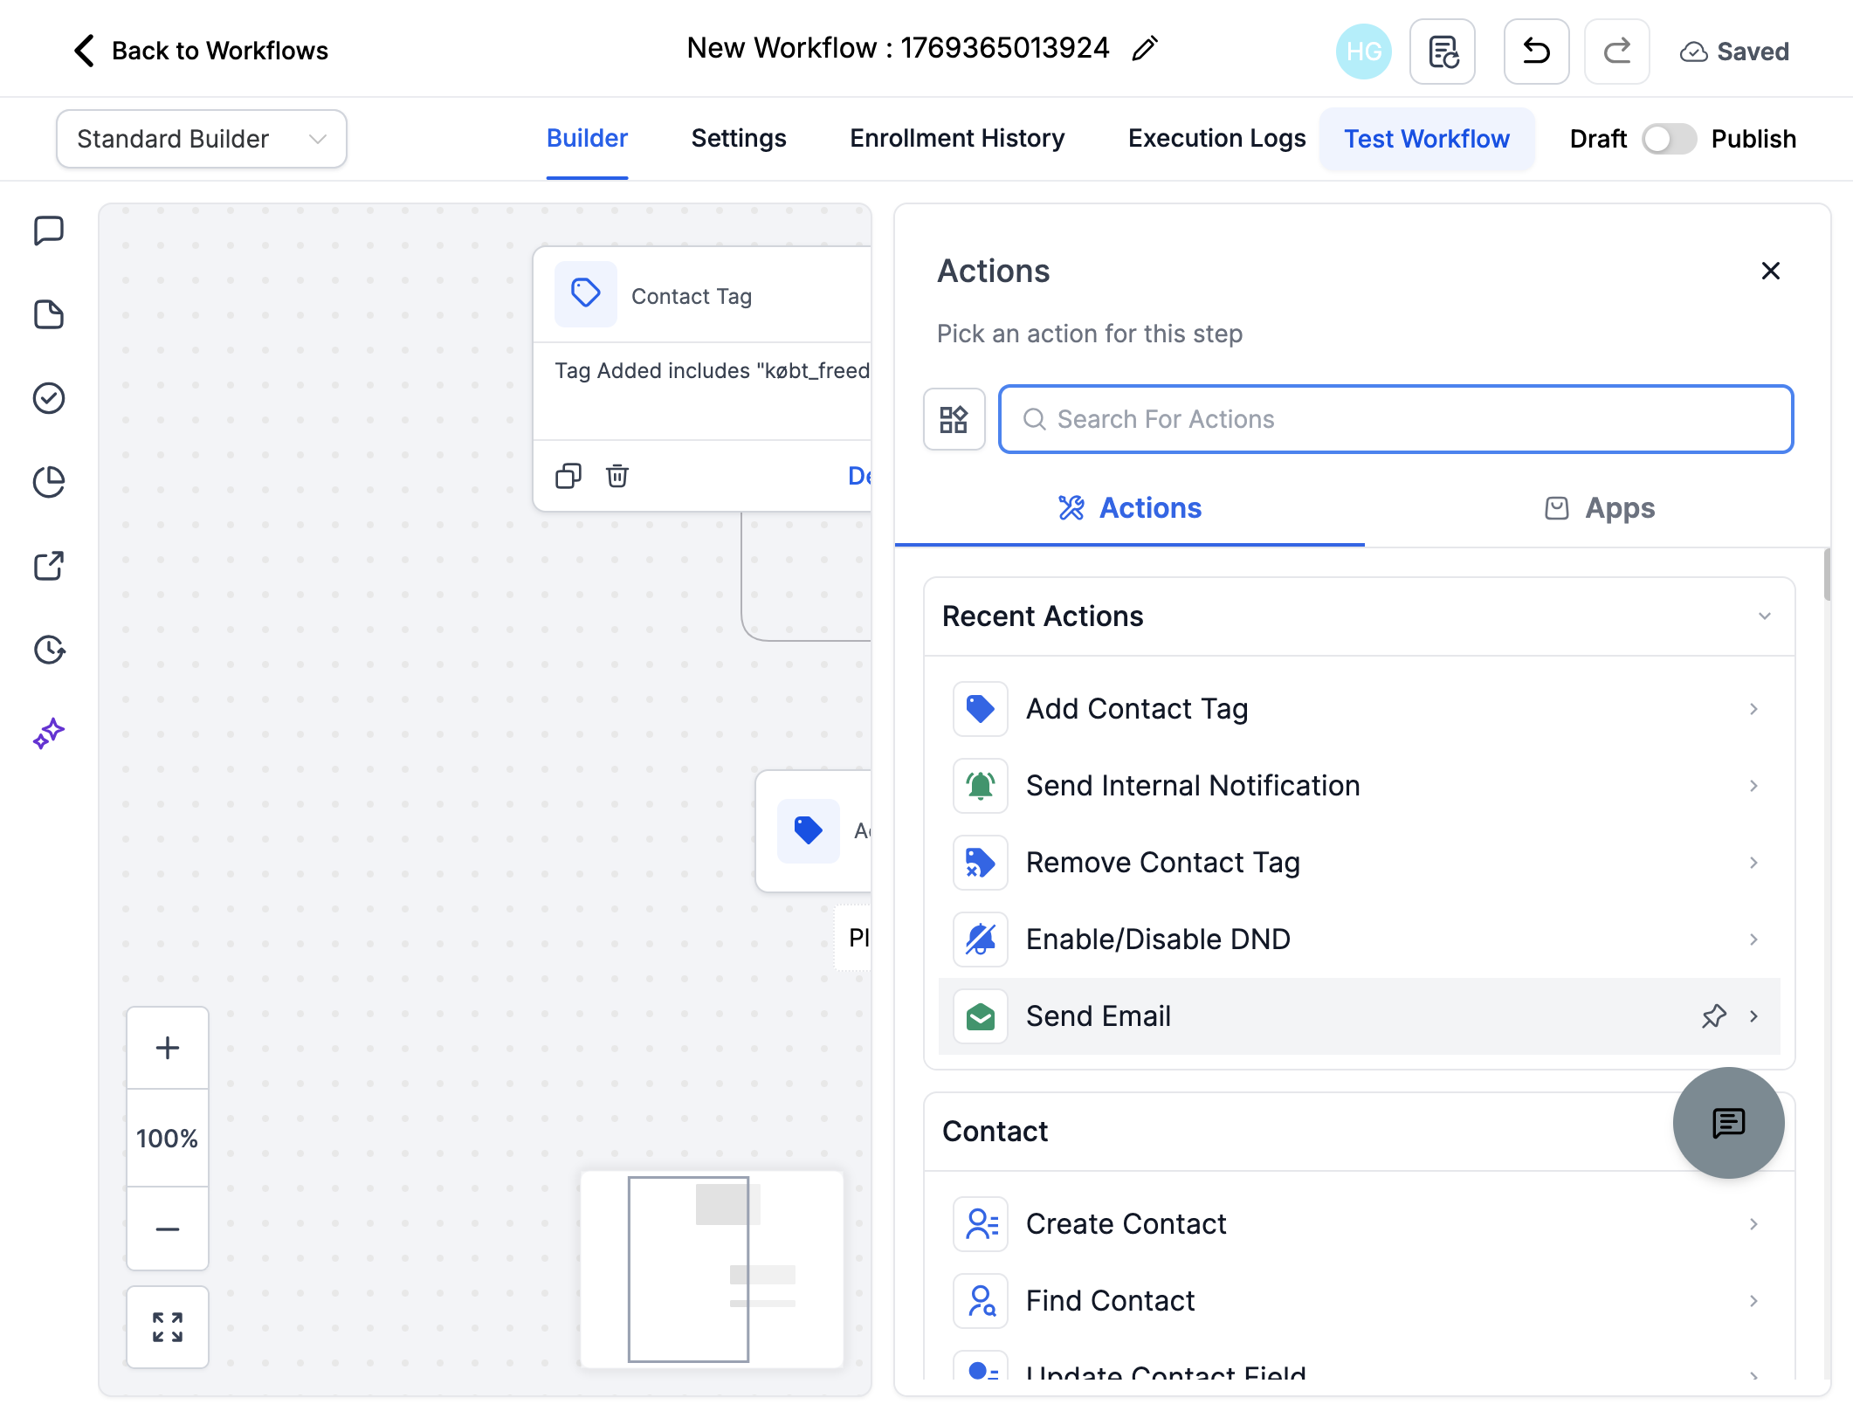Close the Actions panel

click(x=1770, y=272)
